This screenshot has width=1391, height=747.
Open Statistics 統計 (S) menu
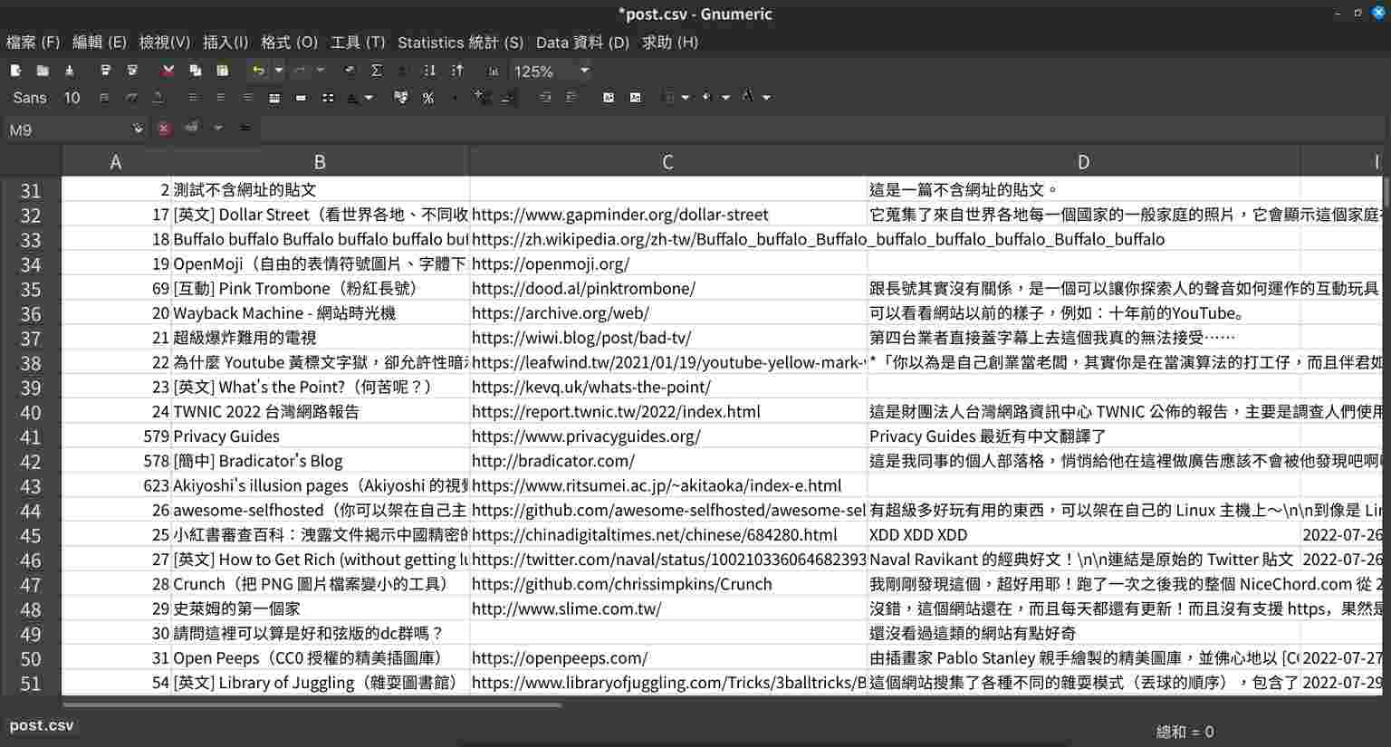point(460,42)
